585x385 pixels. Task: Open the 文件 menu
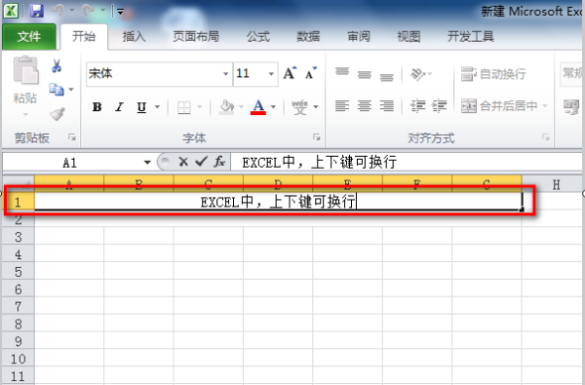point(29,37)
